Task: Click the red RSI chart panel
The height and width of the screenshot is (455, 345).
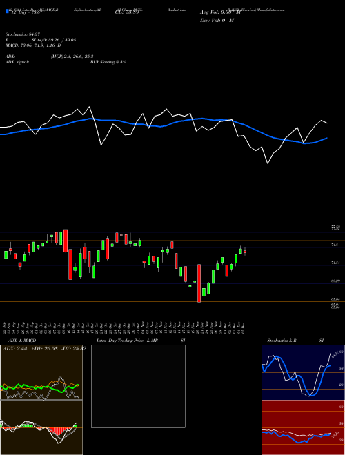Action: [x=303, y=427]
